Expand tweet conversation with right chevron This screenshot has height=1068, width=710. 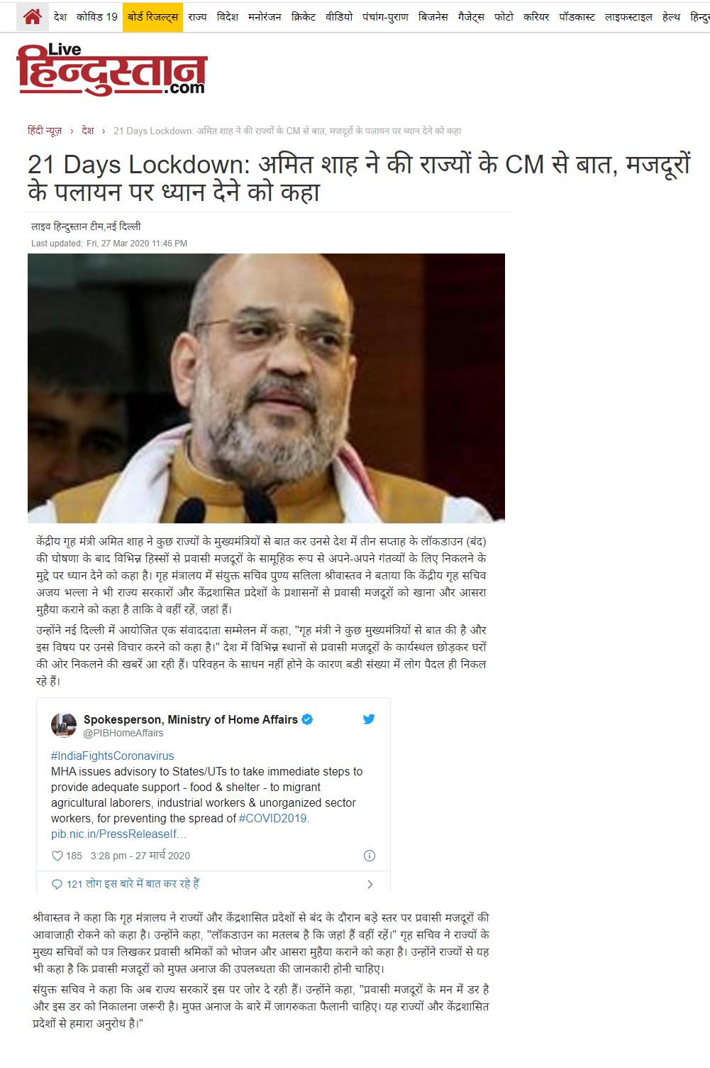coord(370,884)
